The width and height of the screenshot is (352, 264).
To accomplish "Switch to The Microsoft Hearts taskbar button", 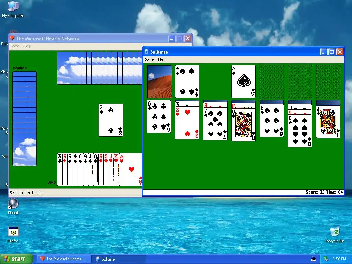I will coord(64,259).
